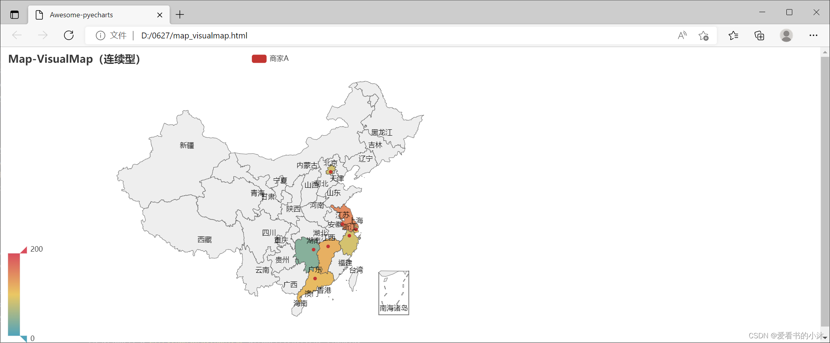Click the visualMap color gradient bar
The height and width of the screenshot is (343, 830).
click(x=14, y=294)
